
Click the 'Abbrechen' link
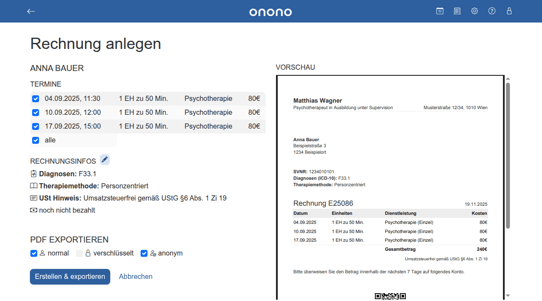[x=135, y=276]
